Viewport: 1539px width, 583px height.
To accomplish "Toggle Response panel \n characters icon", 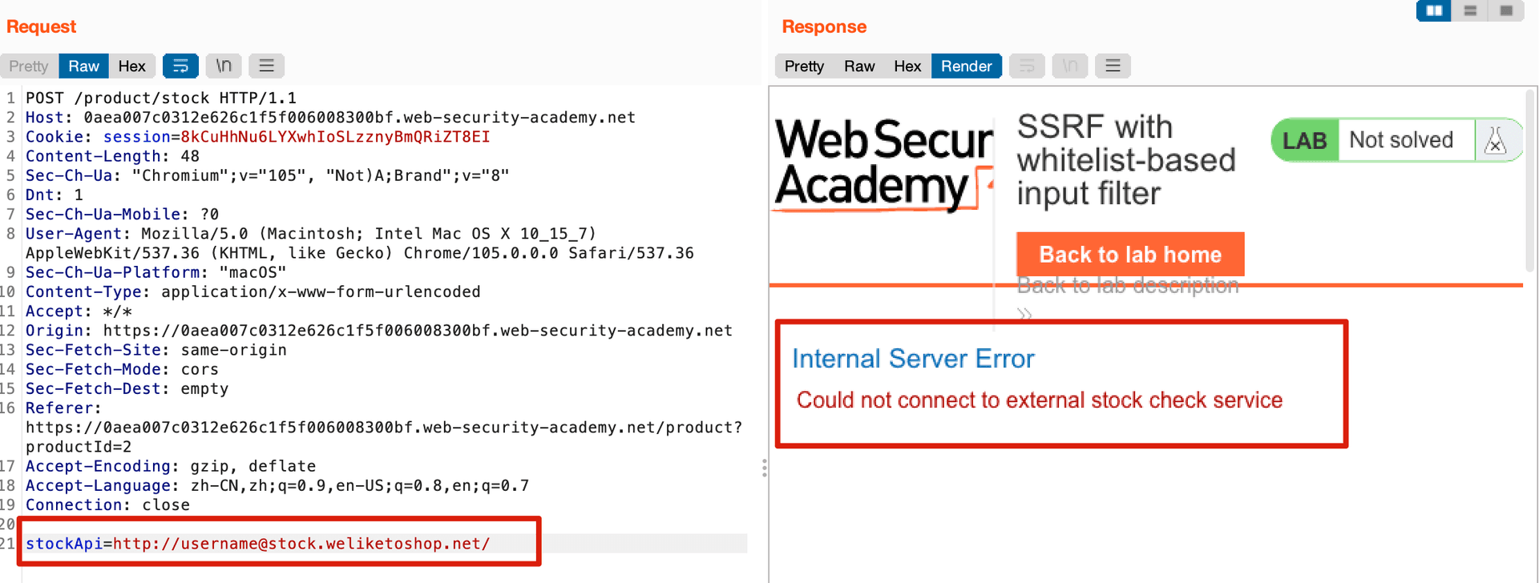I will point(1069,66).
